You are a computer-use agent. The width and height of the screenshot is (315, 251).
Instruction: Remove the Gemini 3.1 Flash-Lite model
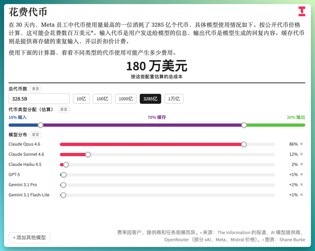[302, 195]
